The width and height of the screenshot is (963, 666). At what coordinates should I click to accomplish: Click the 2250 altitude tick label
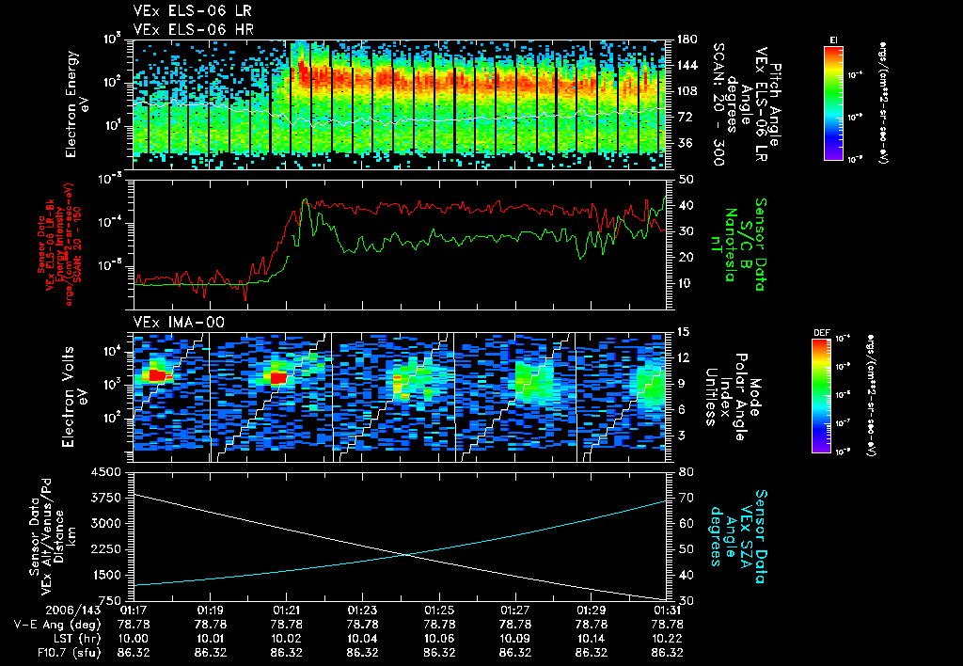(105, 549)
